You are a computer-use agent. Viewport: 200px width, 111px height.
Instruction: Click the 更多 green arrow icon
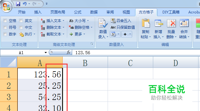71,34
